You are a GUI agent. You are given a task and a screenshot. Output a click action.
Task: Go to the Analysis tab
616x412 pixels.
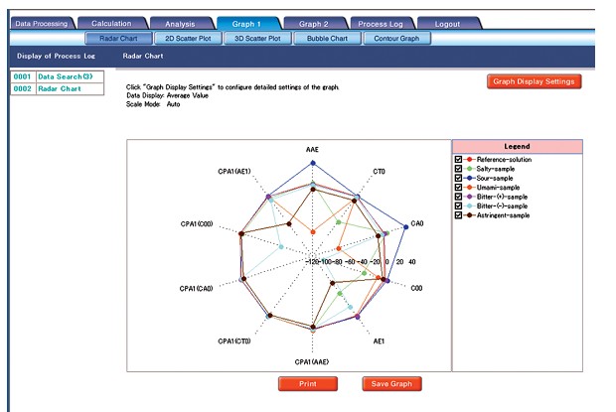click(181, 23)
